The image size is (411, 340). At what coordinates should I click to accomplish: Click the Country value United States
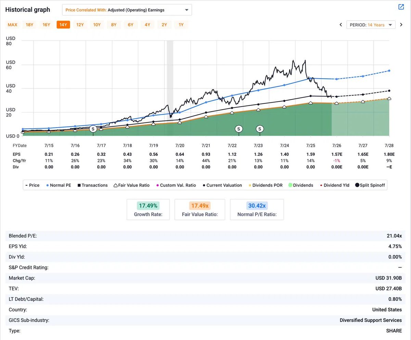[387, 309]
